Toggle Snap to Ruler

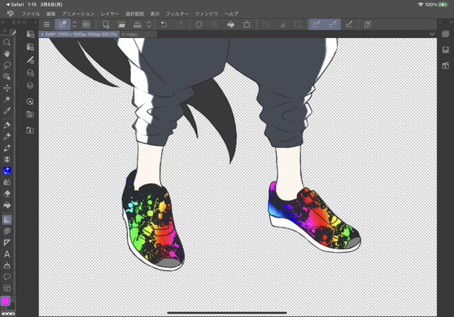click(316, 25)
